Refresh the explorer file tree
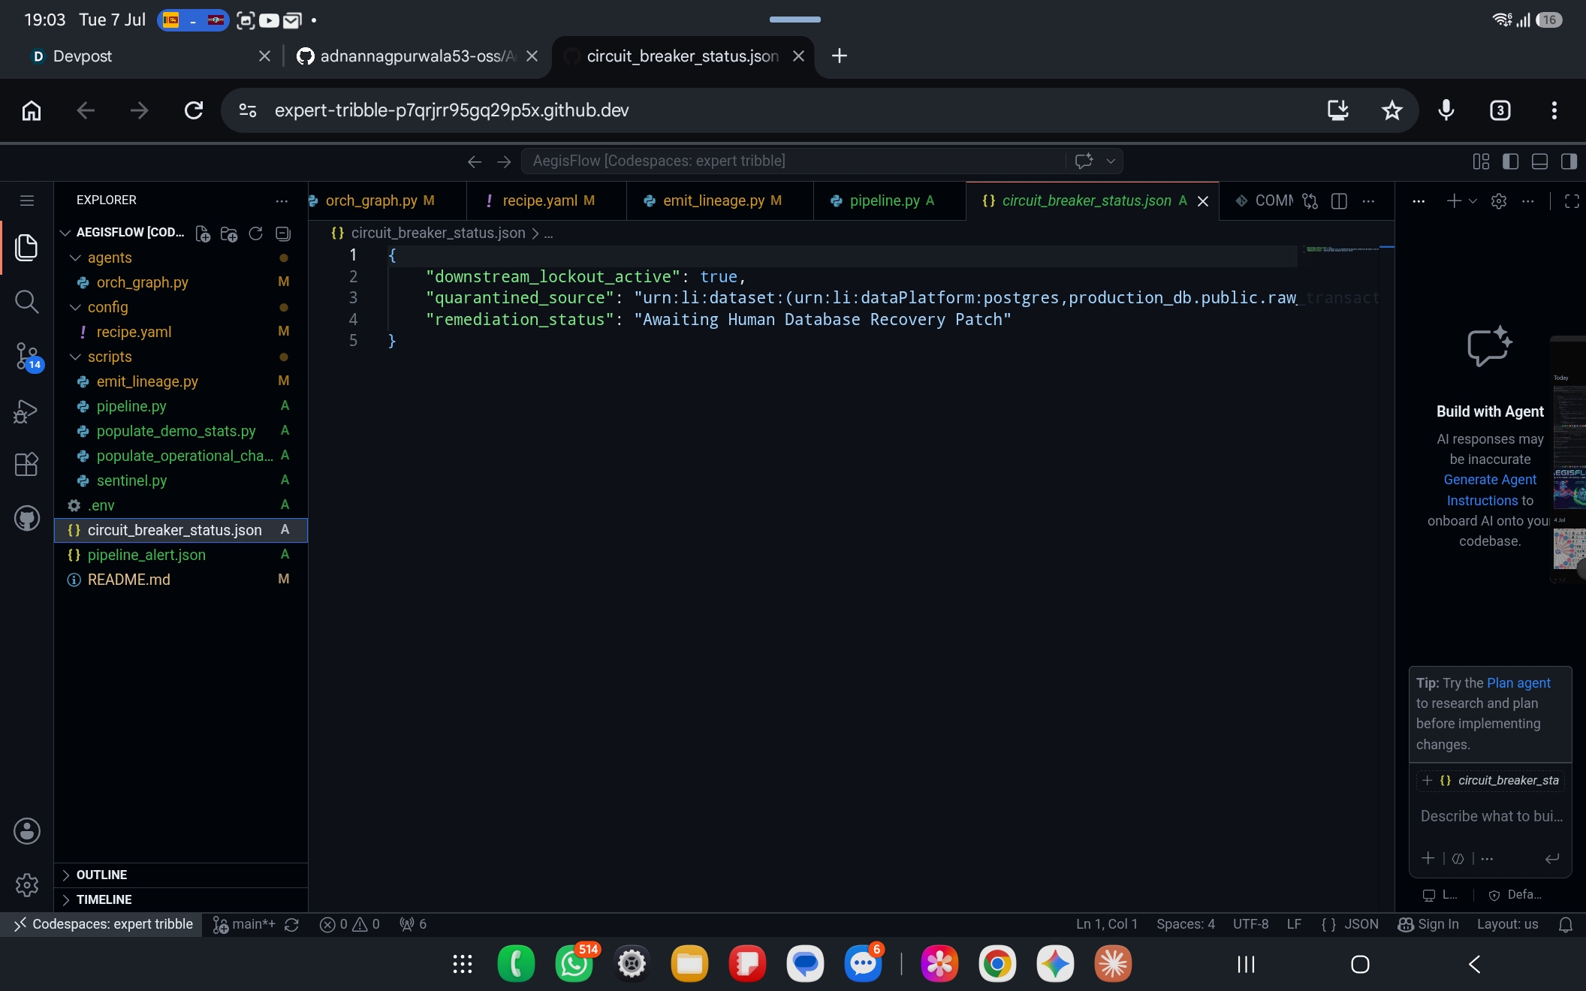 (255, 233)
